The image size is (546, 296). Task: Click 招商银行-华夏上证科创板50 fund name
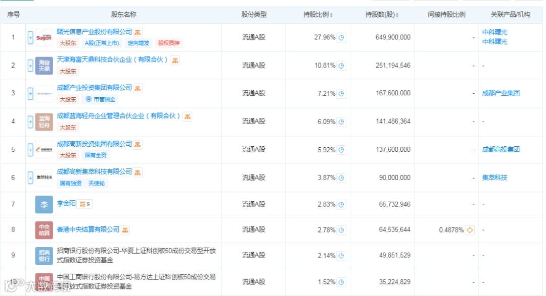(x=136, y=255)
